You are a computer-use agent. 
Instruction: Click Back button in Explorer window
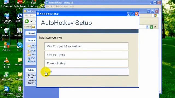tap(29, 21)
